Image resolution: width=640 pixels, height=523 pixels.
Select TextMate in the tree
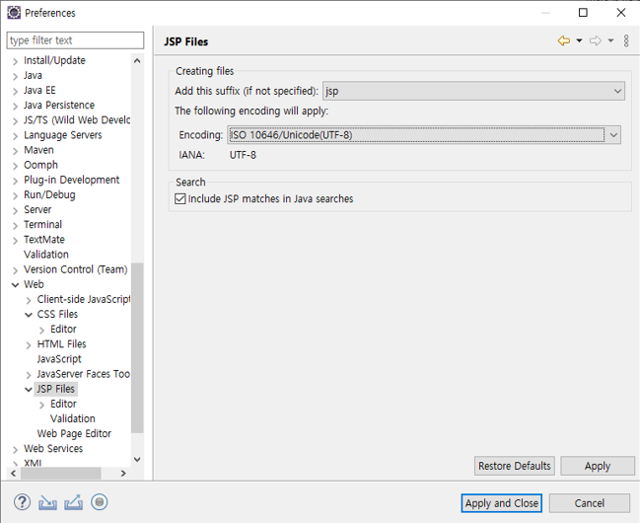point(44,240)
